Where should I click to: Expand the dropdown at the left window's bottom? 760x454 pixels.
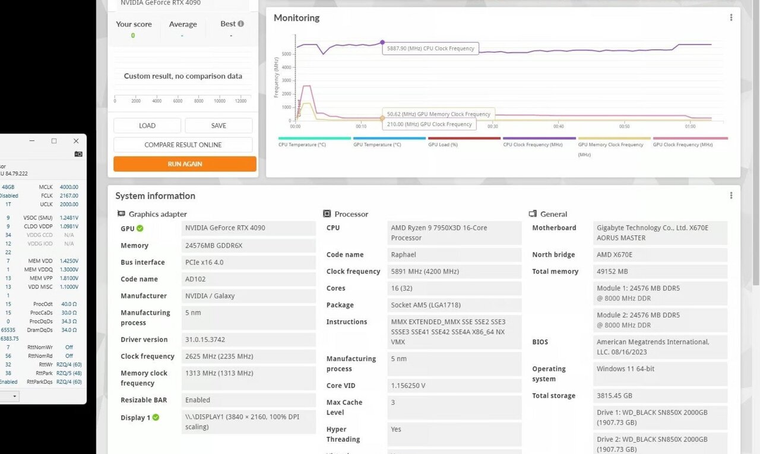click(15, 396)
